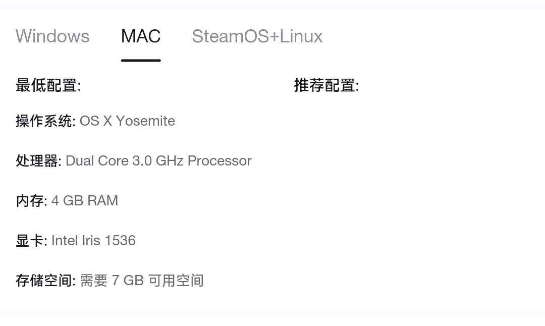Click the underline beneath the MAC tab
This screenshot has width=545, height=326.
[141, 60]
